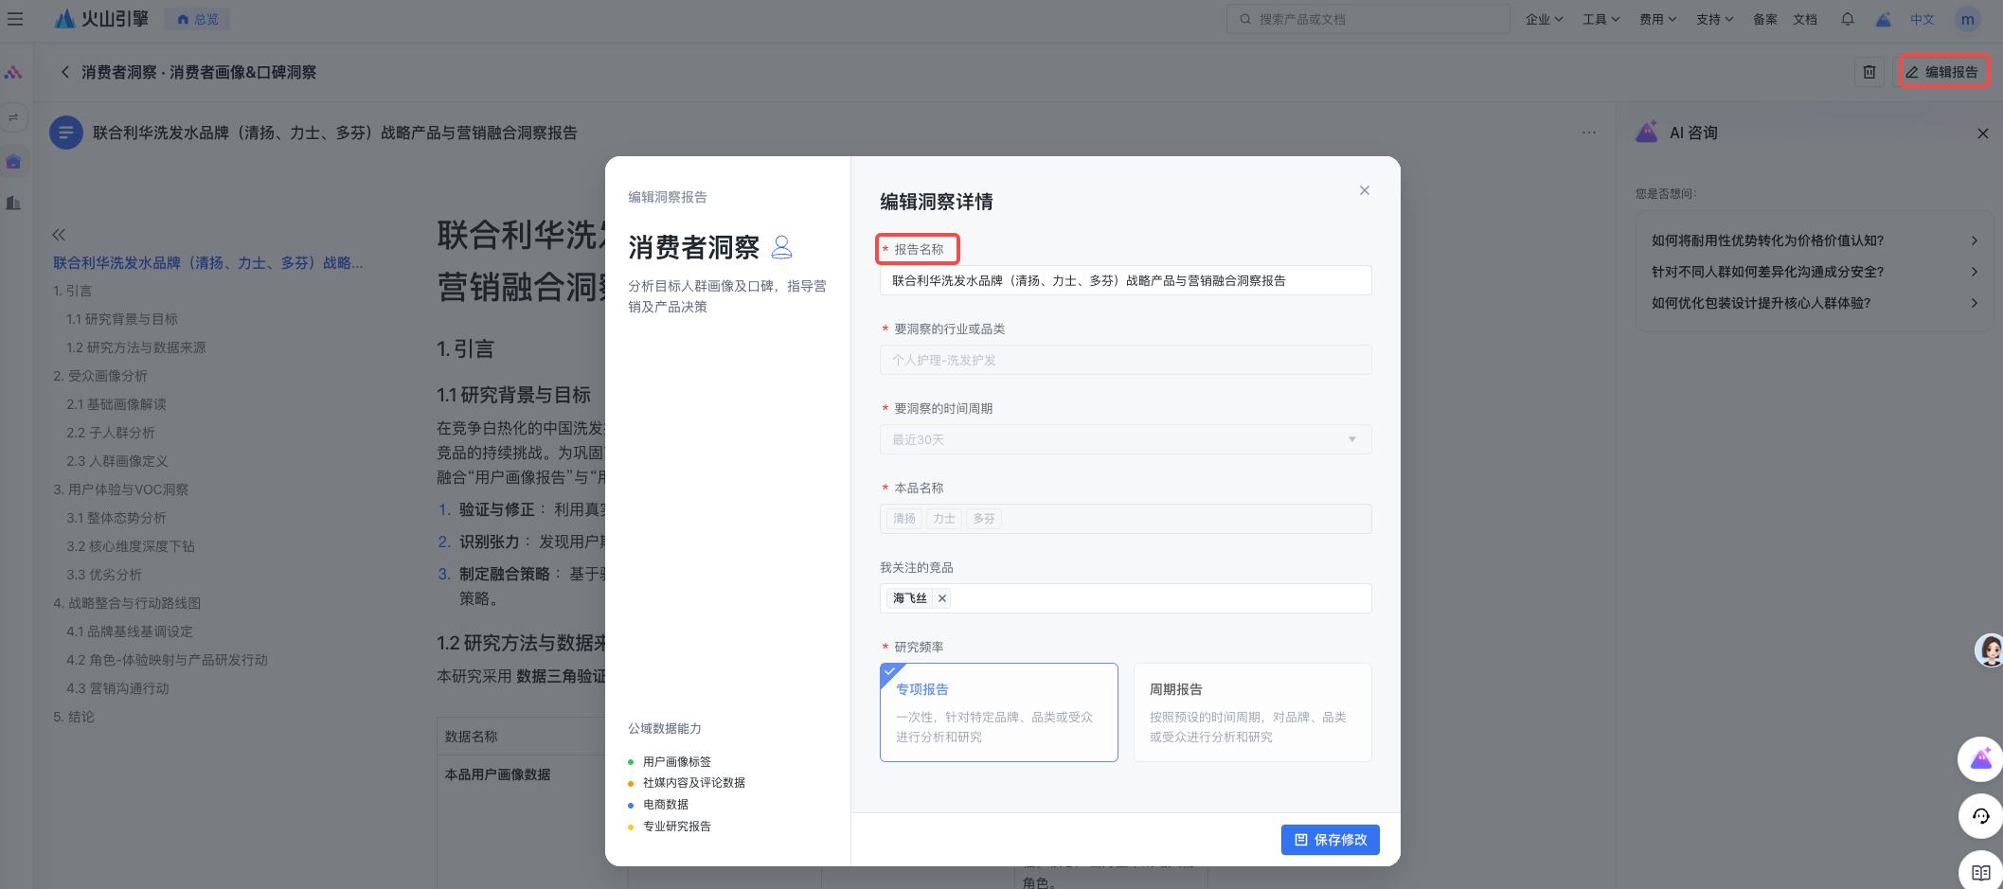The width and height of the screenshot is (2003, 889).
Task: Remove the 海飞丝 competitor tag
Action: 942,598
